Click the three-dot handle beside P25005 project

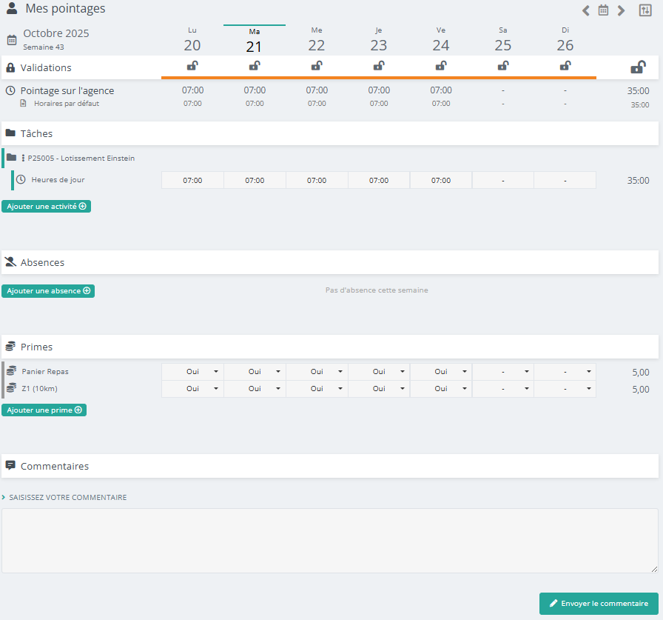pos(23,158)
